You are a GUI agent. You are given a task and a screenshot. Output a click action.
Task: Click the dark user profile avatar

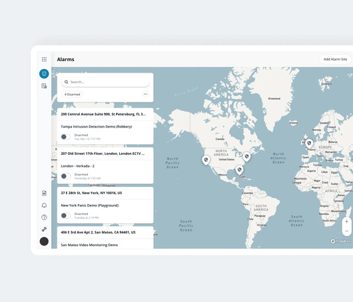click(x=44, y=241)
